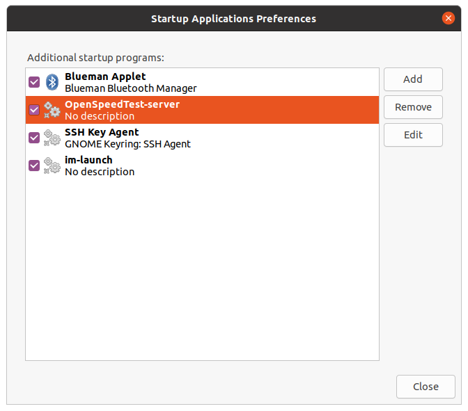This screenshot has height=411, width=468.
Task: Click the GNOME Keyring: SSH Agent description
Action: pos(127,144)
